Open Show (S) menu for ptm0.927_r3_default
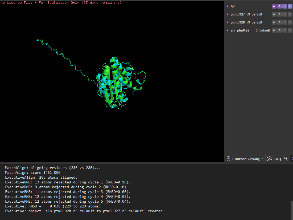293x220 pixels. click(279, 14)
